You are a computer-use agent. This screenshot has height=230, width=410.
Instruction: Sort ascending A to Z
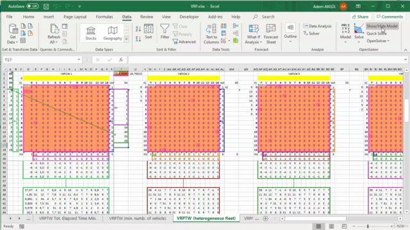138,29
